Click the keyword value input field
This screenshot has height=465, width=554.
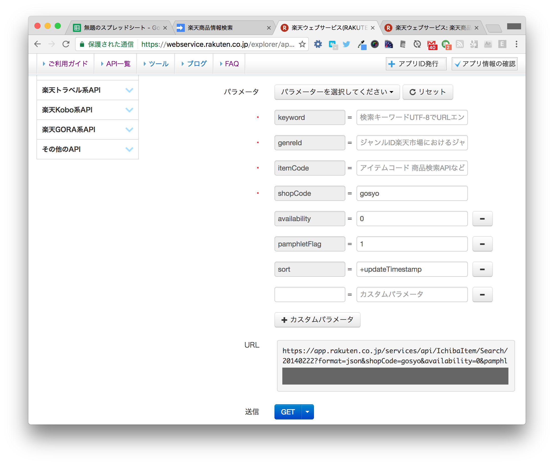coord(412,117)
